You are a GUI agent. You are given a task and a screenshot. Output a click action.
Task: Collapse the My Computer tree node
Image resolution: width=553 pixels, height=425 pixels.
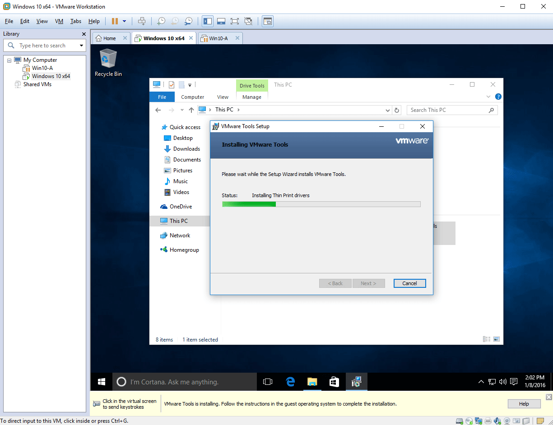(9, 60)
